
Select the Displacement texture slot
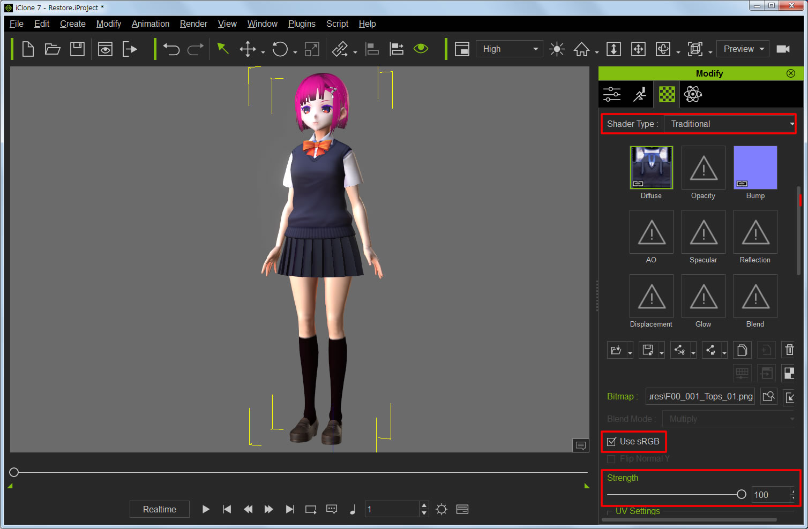pos(652,296)
